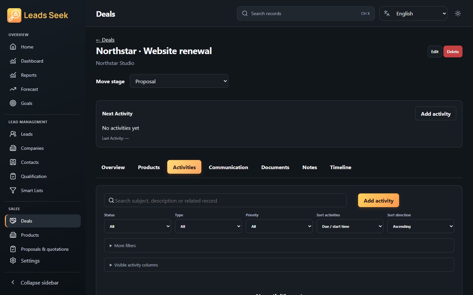
Task: Open the Sort direction Ascending dropdown
Action: pos(421,226)
